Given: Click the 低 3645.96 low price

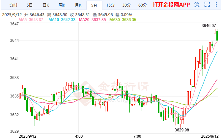Looking at the screenshot, I should (103, 15).
